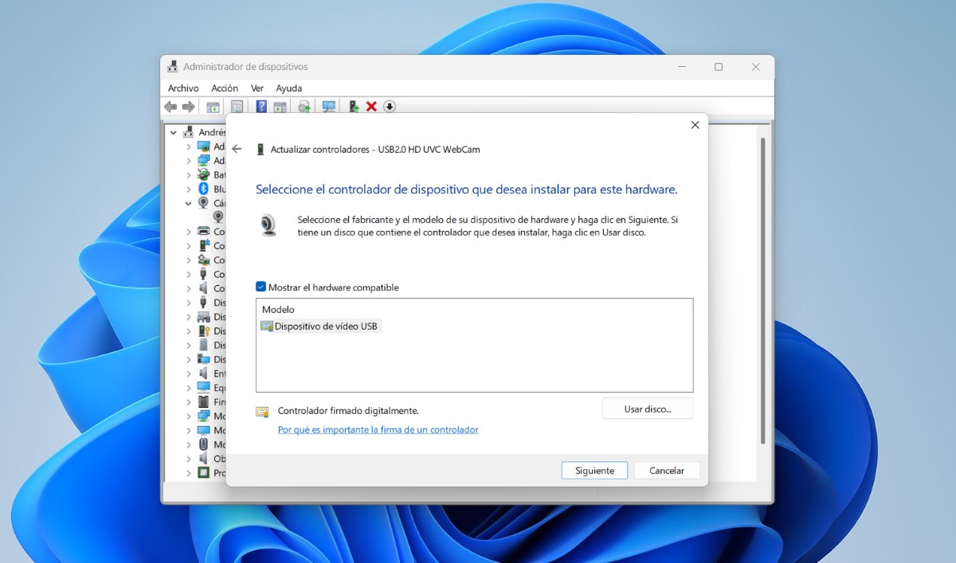Click the blue question mark Help toolbar icon
The image size is (956, 563).
coord(261,107)
